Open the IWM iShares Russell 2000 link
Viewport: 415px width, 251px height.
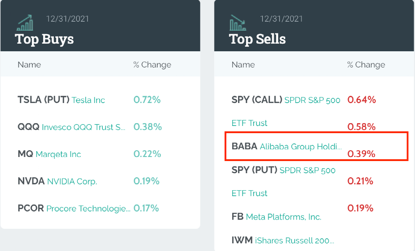(x=283, y=240)
